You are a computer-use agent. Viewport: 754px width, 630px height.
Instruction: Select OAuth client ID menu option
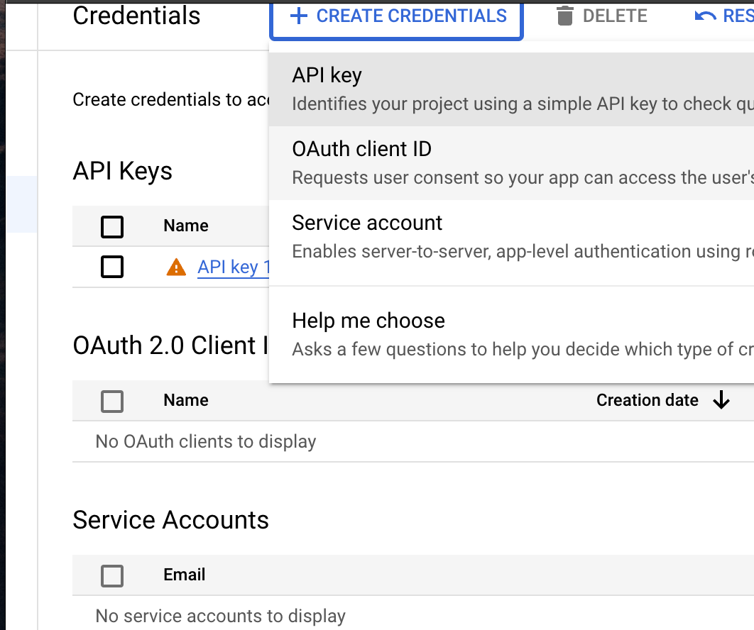pos(512,163)
